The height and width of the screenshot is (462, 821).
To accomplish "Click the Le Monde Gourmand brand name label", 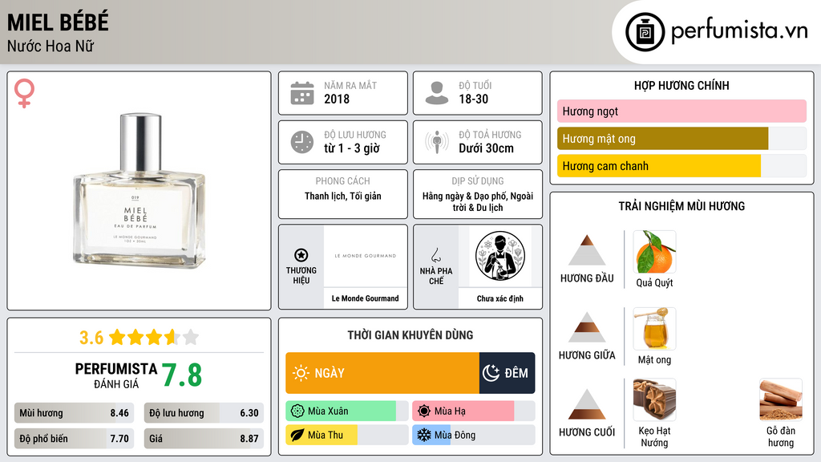I will (365, 298).
